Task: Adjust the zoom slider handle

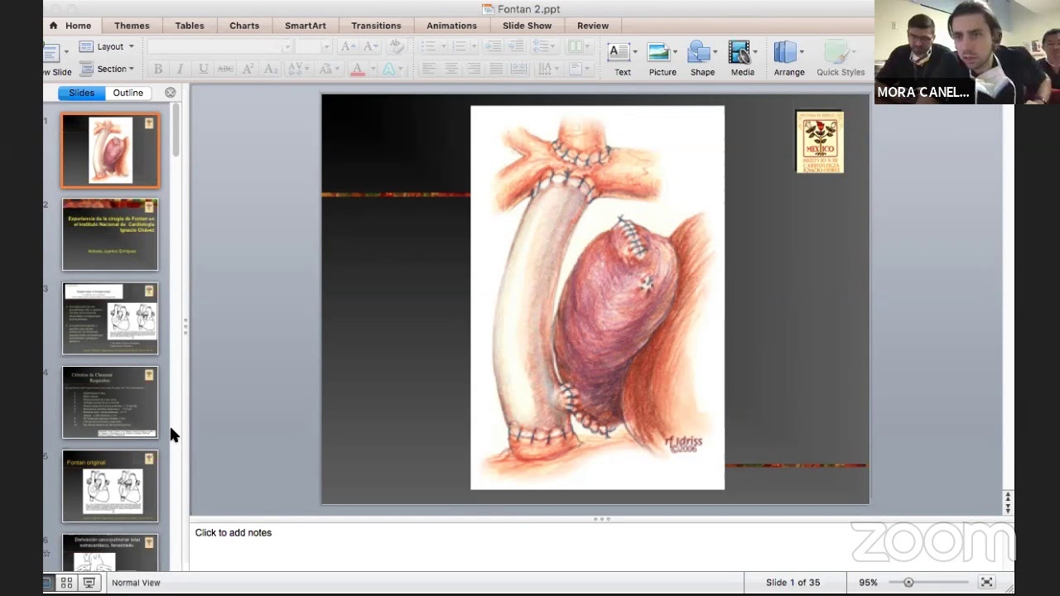Action: point(908,583)
